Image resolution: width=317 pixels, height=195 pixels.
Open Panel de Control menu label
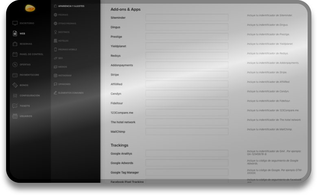point(32,54)
